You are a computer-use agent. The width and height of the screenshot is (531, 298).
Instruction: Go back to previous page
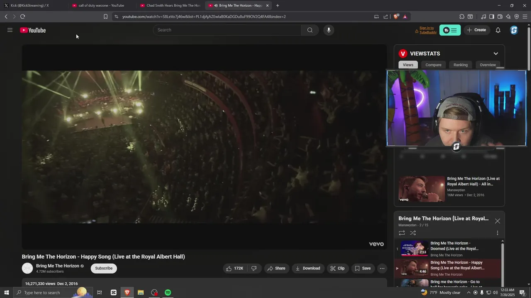[x=6, y=17]
